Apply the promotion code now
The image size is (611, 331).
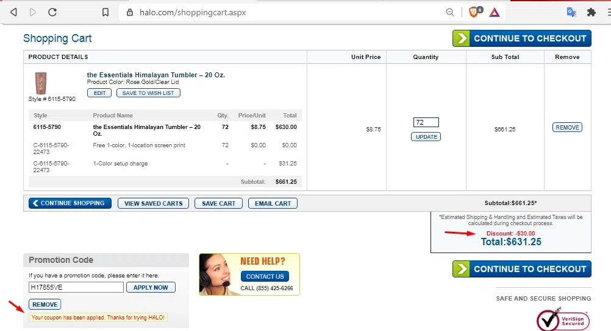coord(151,287)
